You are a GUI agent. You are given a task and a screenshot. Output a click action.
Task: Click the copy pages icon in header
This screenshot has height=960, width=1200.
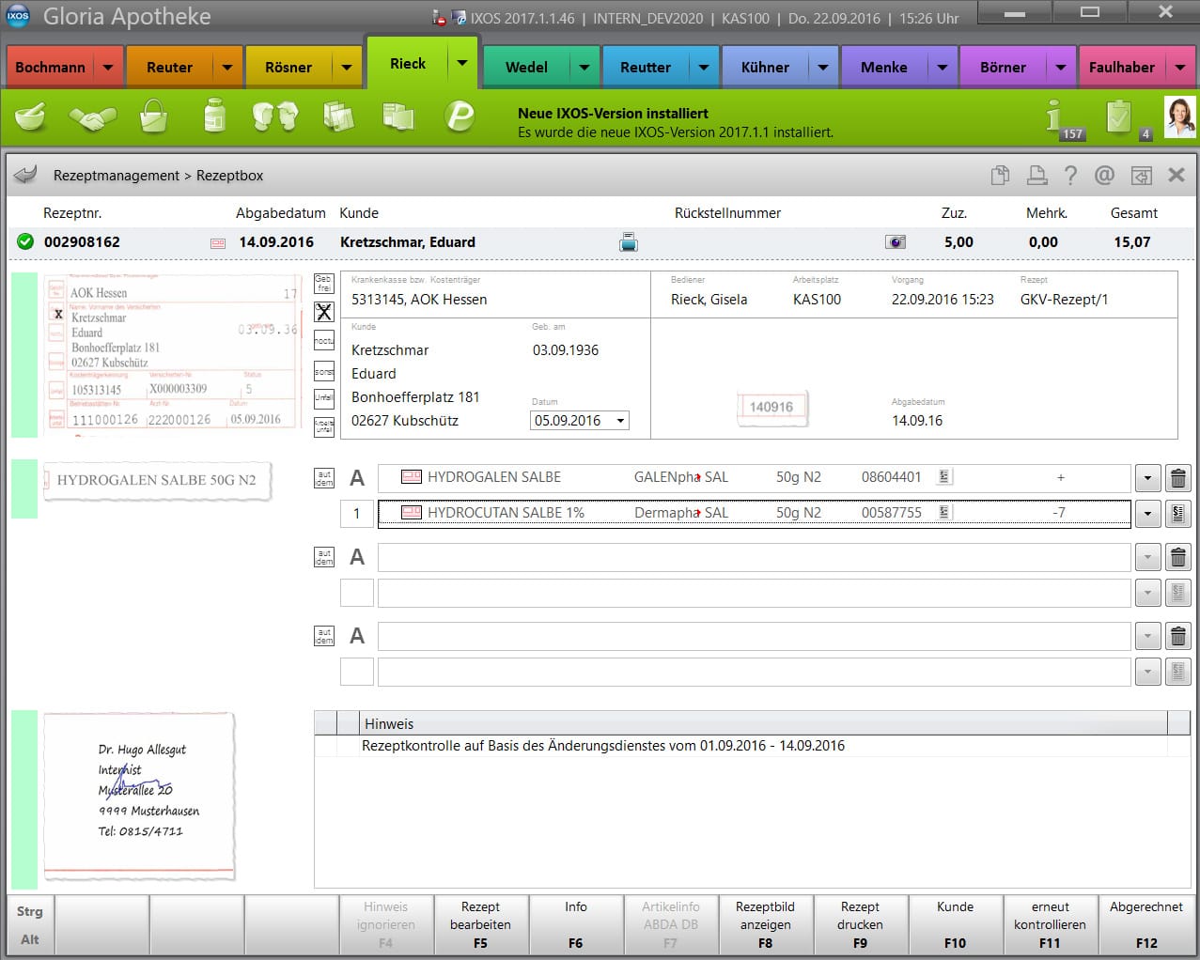click(1001, 175)
